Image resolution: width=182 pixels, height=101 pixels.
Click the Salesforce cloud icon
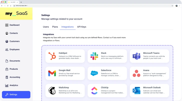(x=94, y=73)
